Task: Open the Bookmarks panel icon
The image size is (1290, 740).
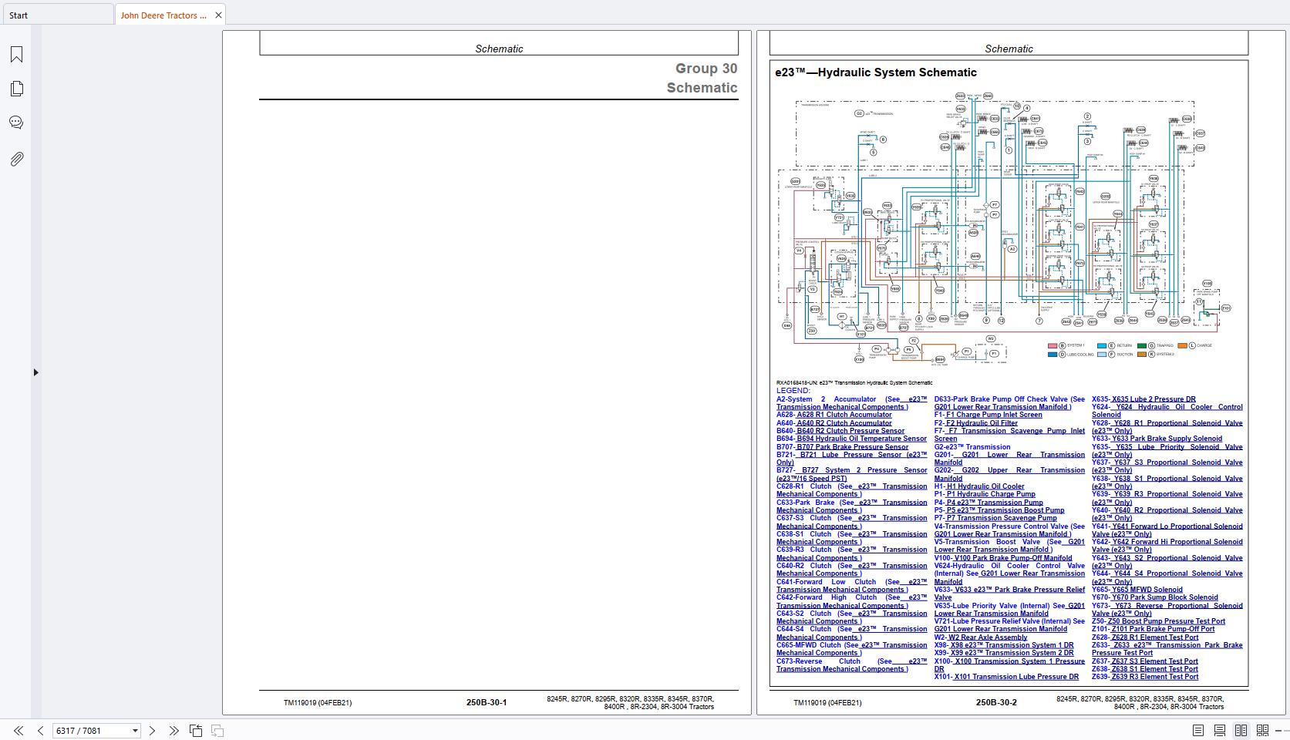Action: click(16, 55)
